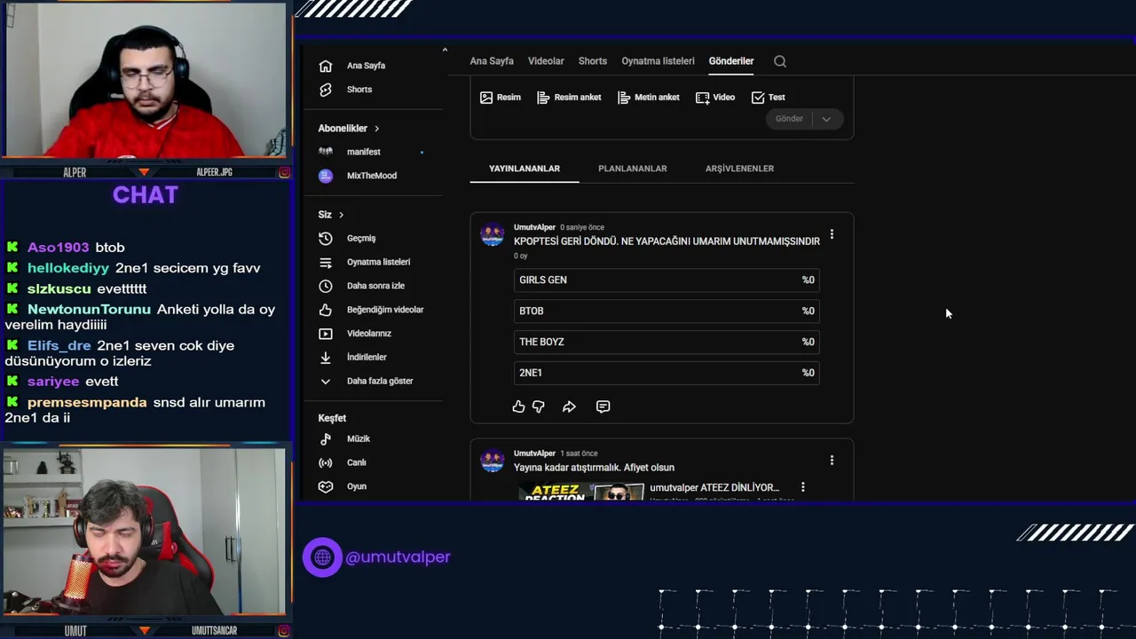Expand Daha fazla göster in sidebar
Screen dimensions: 1136x639
(x=379, y=381)
